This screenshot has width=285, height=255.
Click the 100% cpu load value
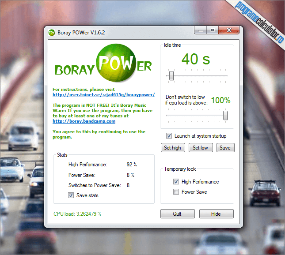click(x=220, y=100)
